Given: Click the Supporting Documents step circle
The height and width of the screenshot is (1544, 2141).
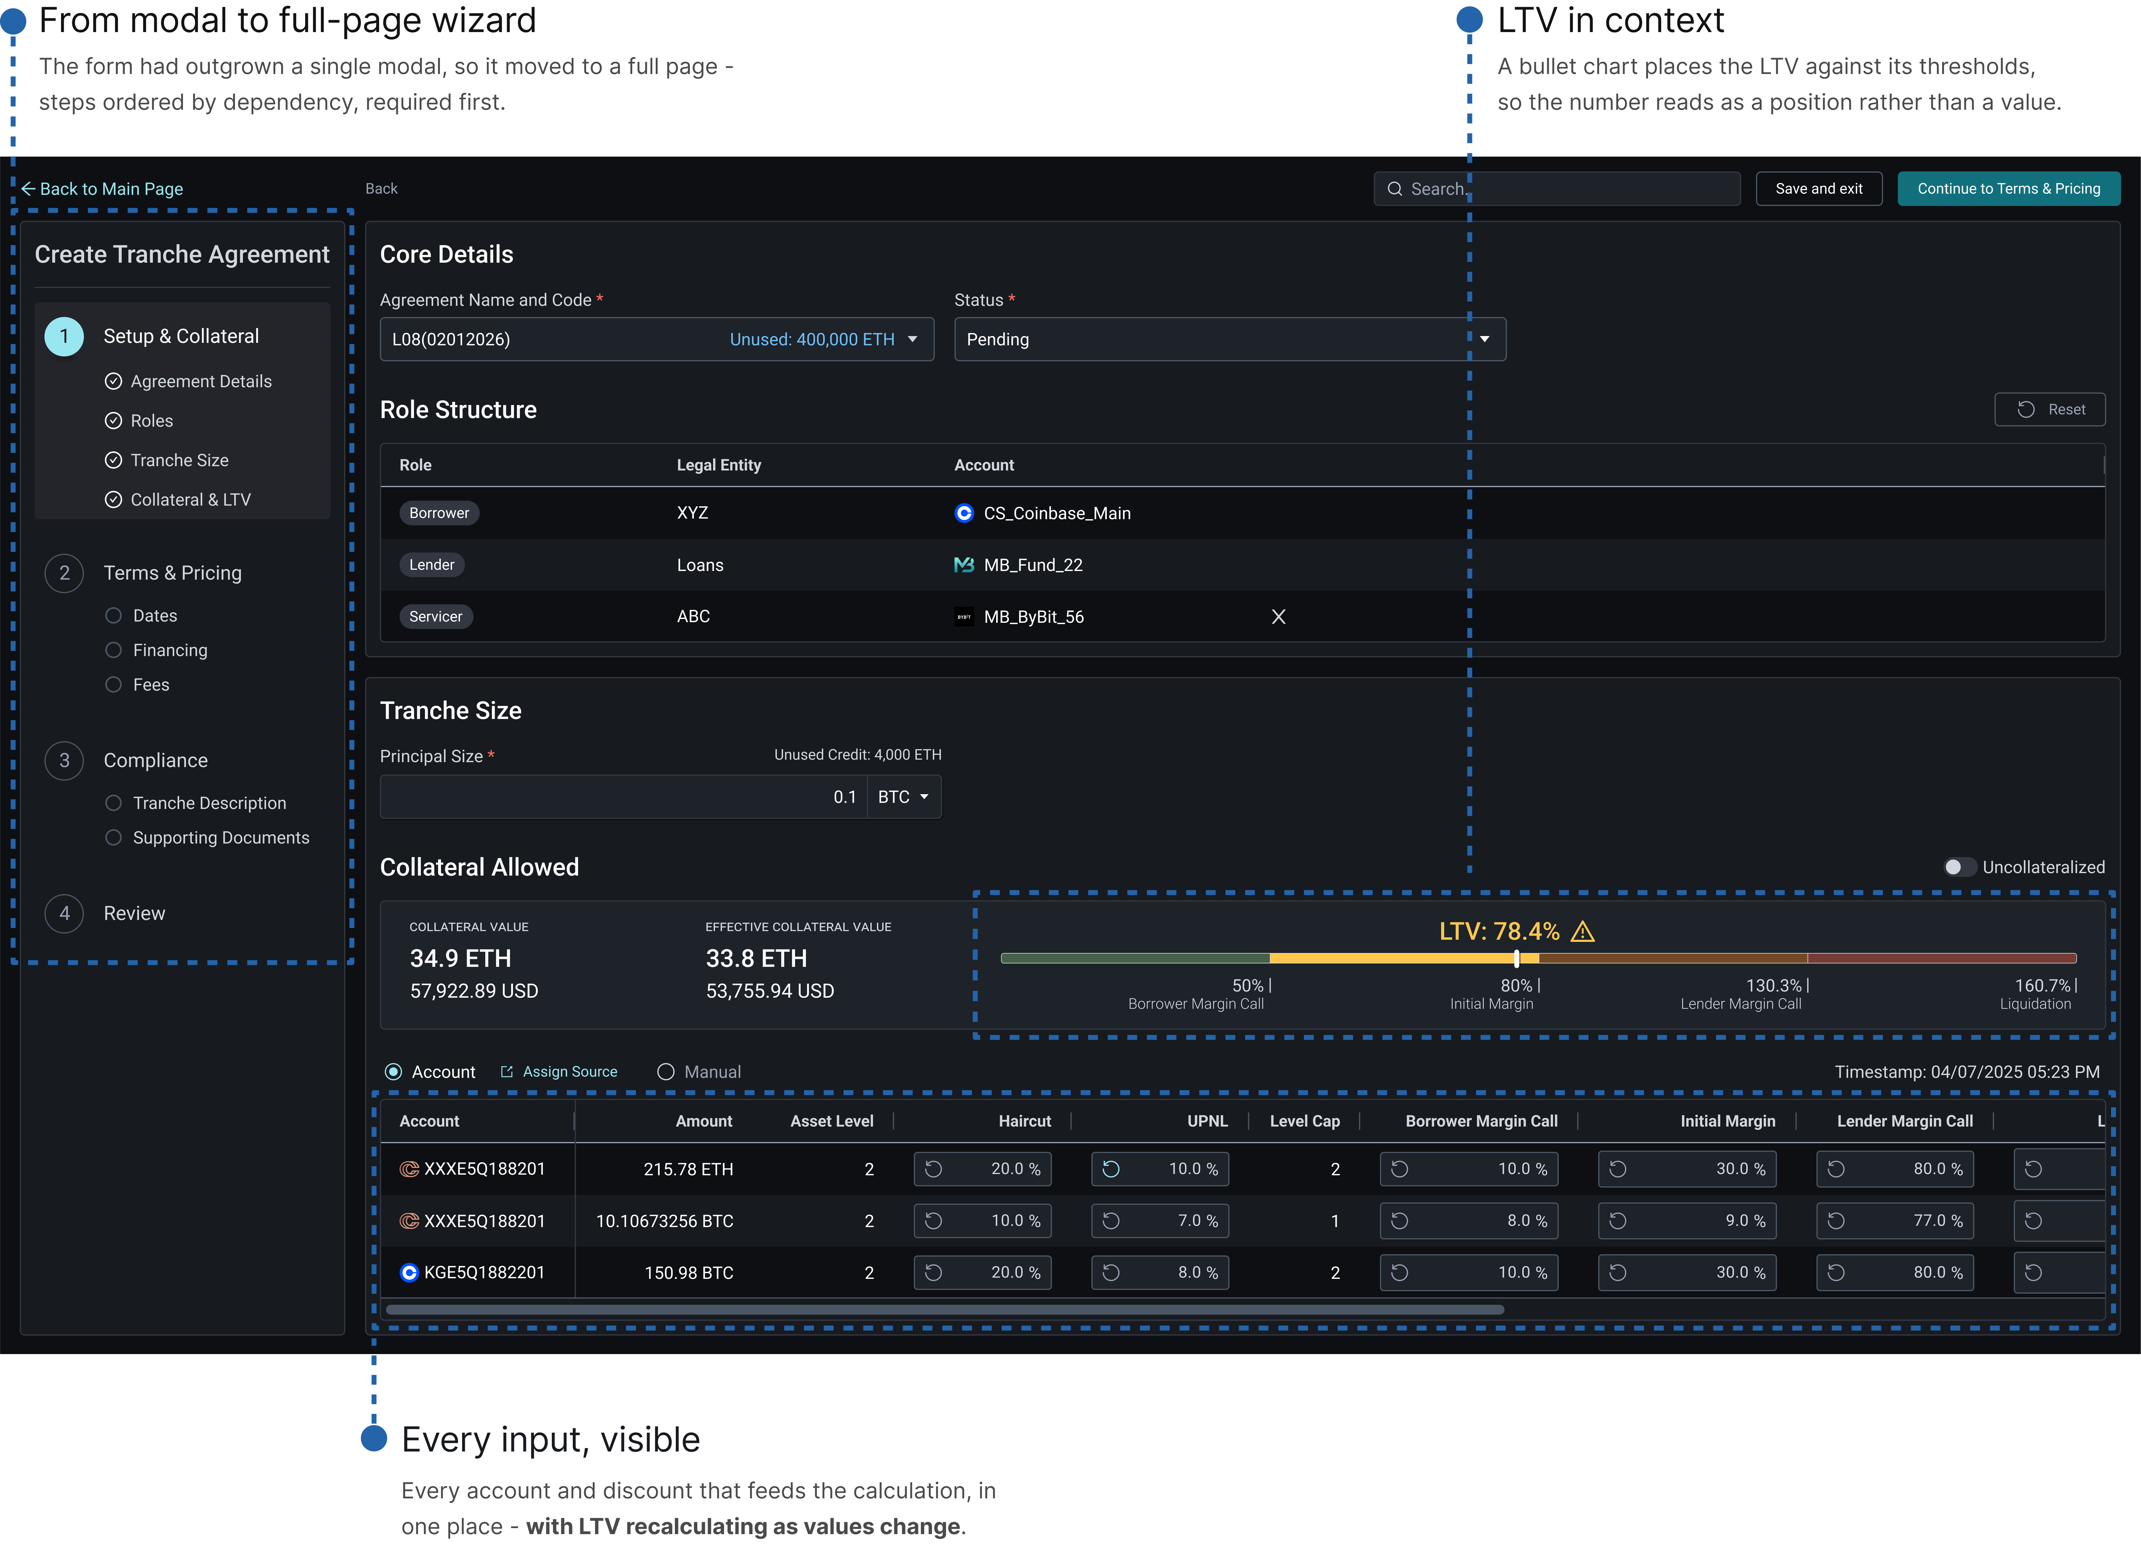Looking at the screenshot, I should point(113,838).
